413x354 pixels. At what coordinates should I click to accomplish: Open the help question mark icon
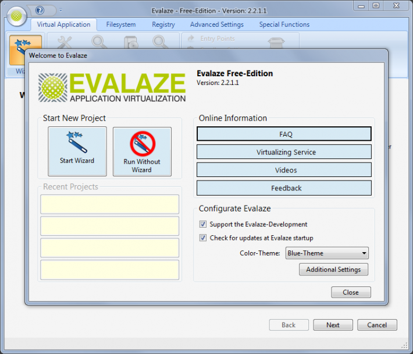point(40,10)
